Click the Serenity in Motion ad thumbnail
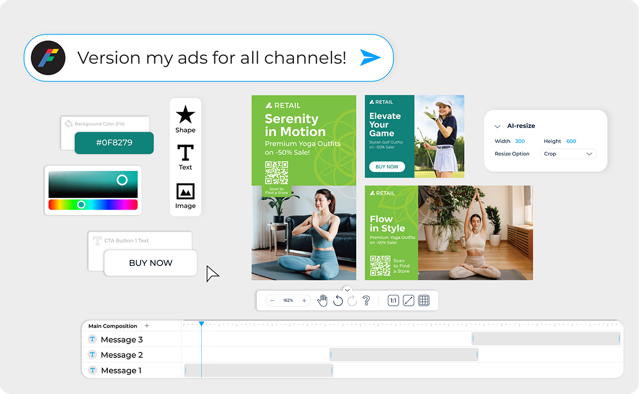 (304, 188)
